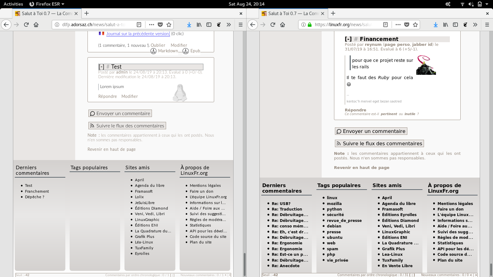This screenshot has width=493, height=277.
Task: Open Journal sur la précédente version link
Action: point(138,34)
